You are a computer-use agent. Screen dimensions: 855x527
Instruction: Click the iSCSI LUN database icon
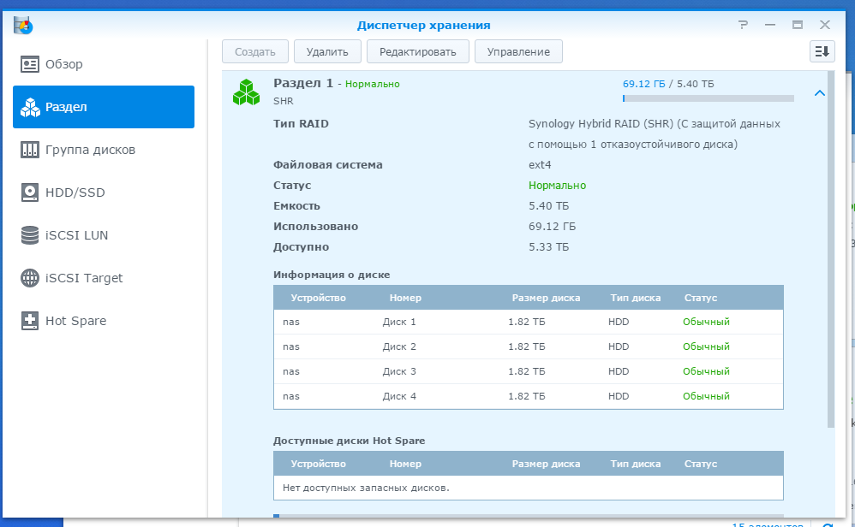(29, 235)
